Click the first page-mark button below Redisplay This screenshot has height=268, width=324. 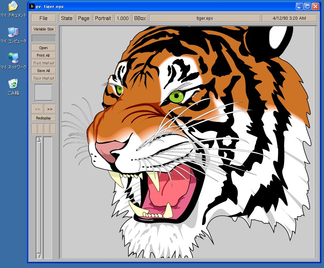(x=34, y=129)
